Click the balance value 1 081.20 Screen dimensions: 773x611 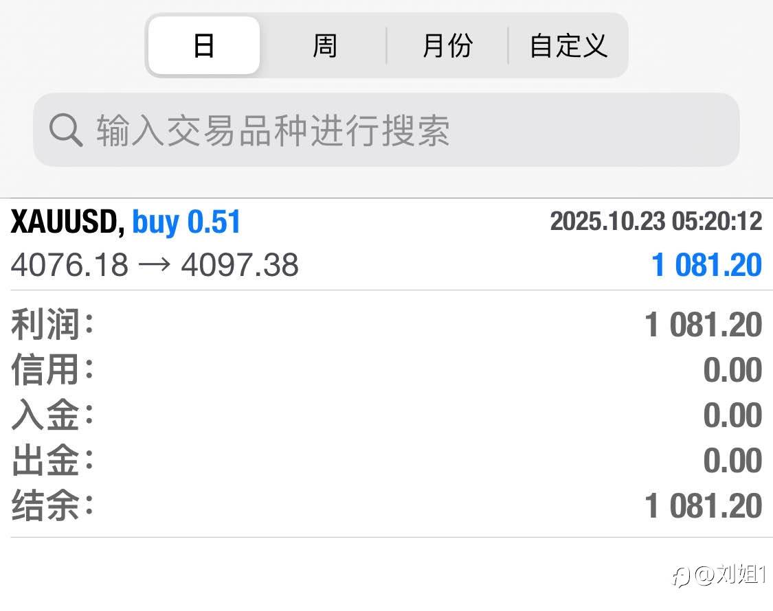(x=704, y=506)
